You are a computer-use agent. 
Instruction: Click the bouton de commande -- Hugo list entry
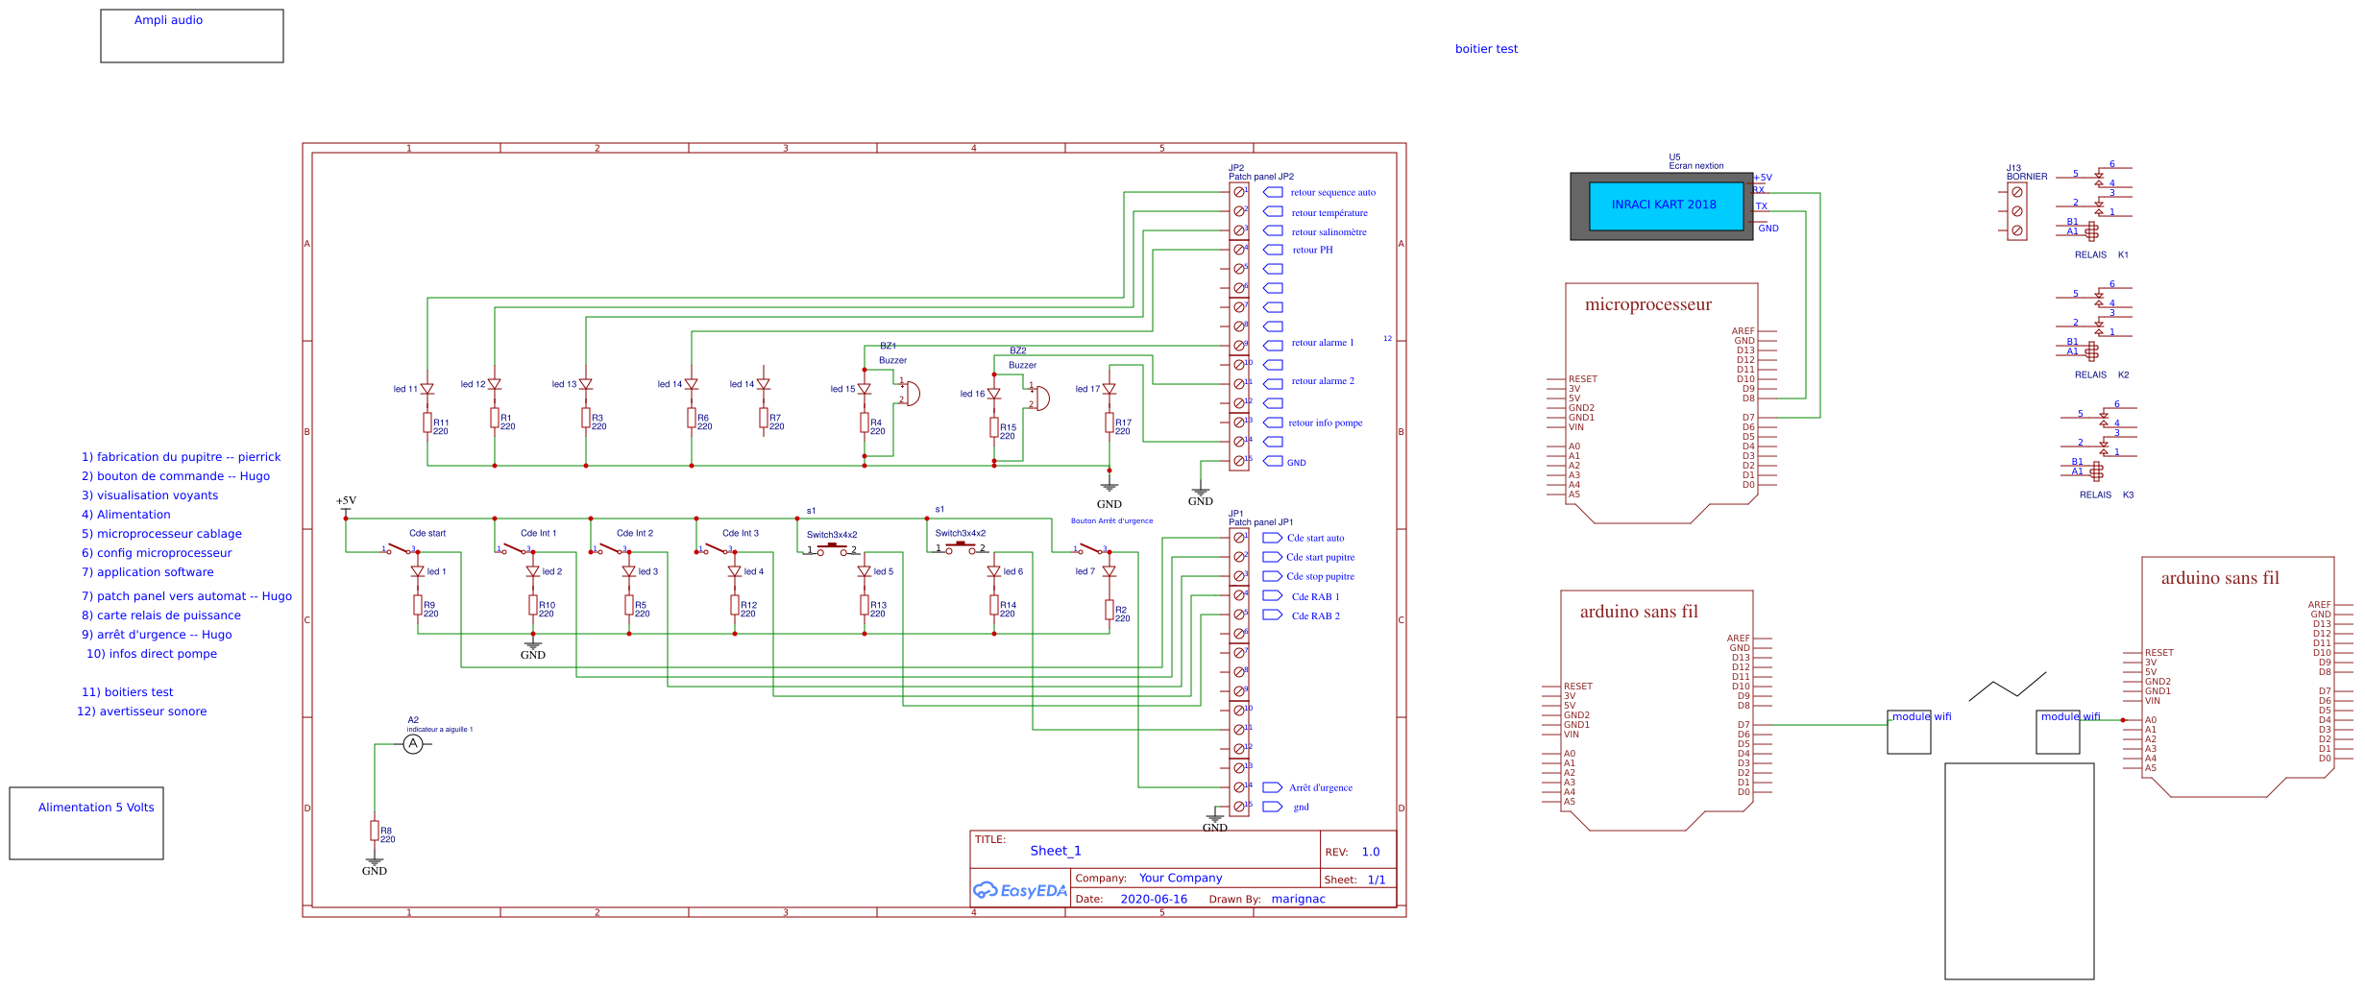[176, 475]
